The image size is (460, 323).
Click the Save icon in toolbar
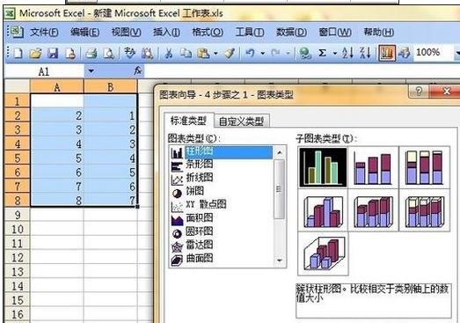53,53
